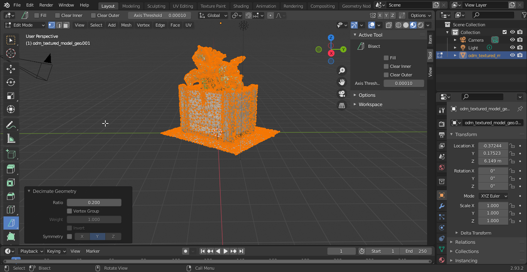
Task: Open the Mesh menu
Action: pyautogui.click(x=126, y=25)
